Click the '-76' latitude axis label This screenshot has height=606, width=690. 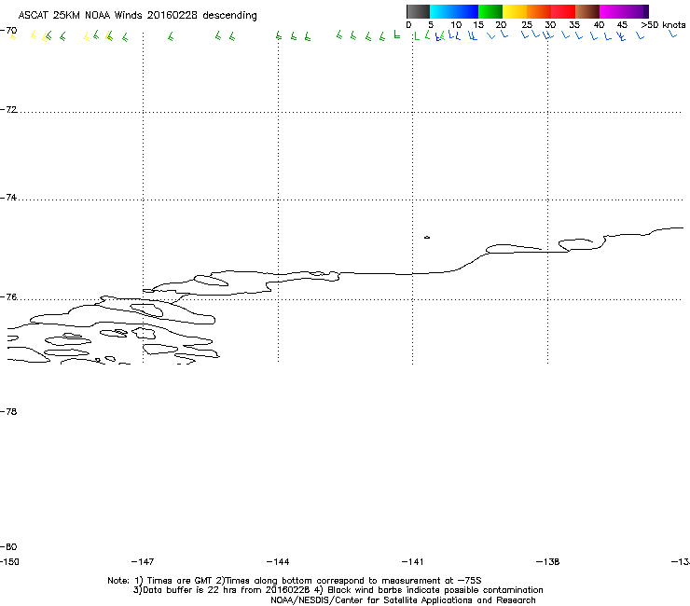tap(8, 297)
